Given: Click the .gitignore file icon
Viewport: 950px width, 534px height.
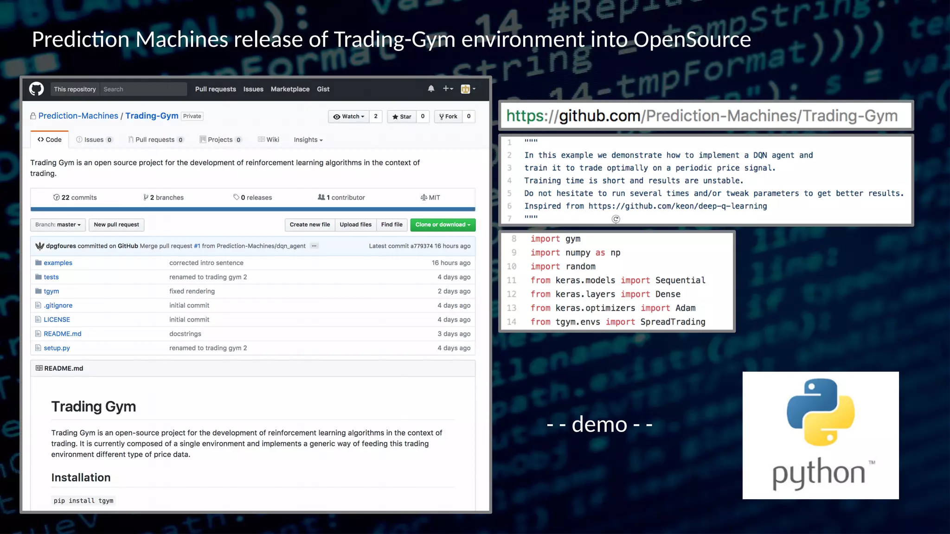Looking at the screenshot, I should tap(38, 305).
